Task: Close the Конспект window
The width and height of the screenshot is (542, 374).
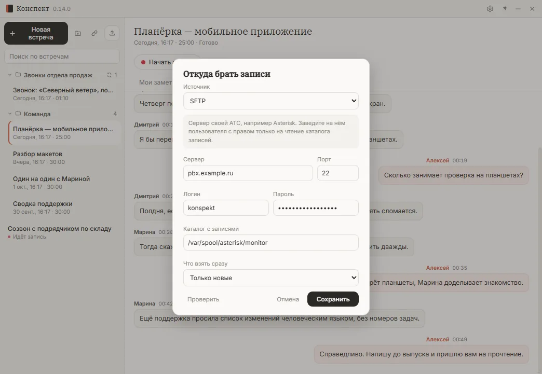Action: coord(532,9)
